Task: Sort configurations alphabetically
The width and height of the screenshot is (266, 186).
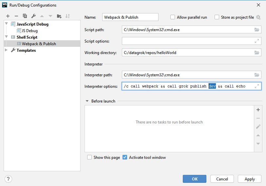Action: [x=67, y=16]
